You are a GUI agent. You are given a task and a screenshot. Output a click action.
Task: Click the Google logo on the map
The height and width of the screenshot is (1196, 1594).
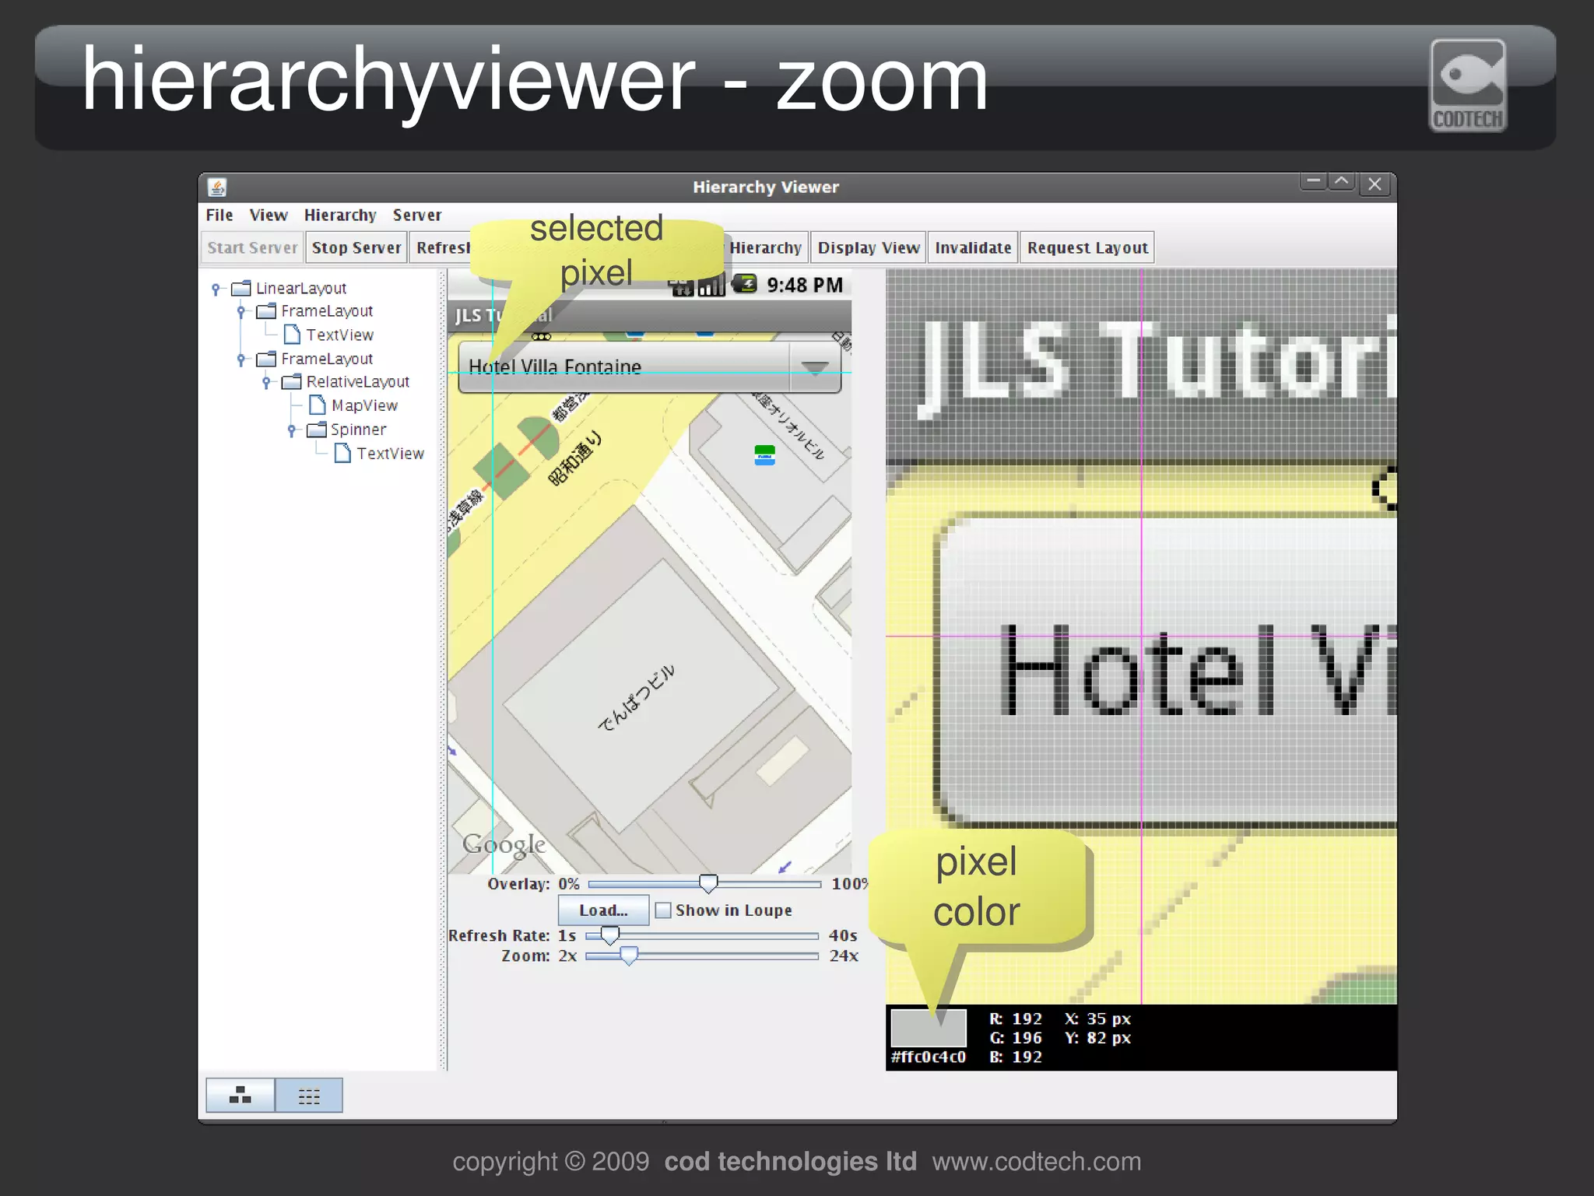point(504,845)
